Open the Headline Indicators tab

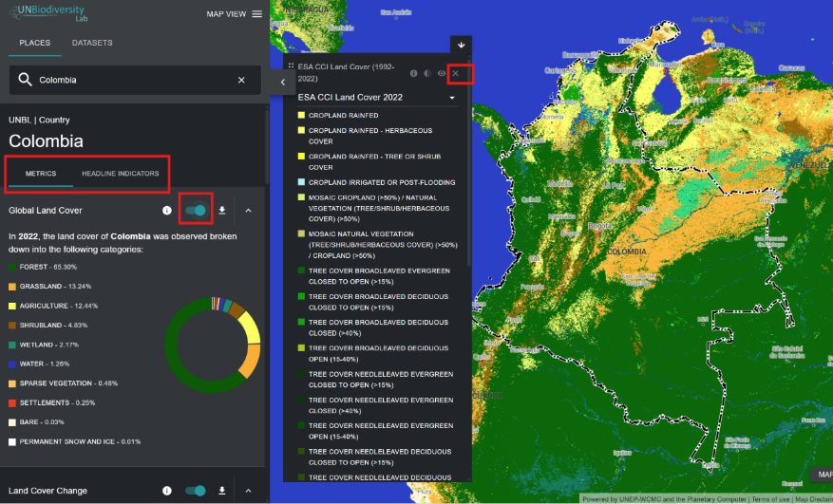(121, 174)
